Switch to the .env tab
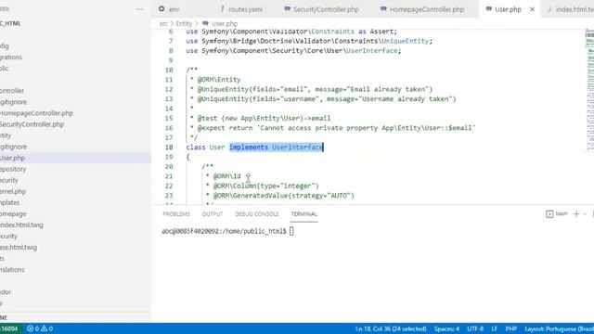The width and height of the screenshot is (594, 334). click(x=169, y=9)
